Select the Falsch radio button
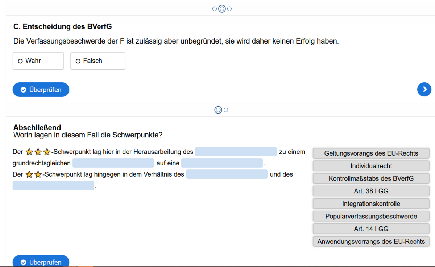Screen dimensions: 435x267 coord(78,61)
